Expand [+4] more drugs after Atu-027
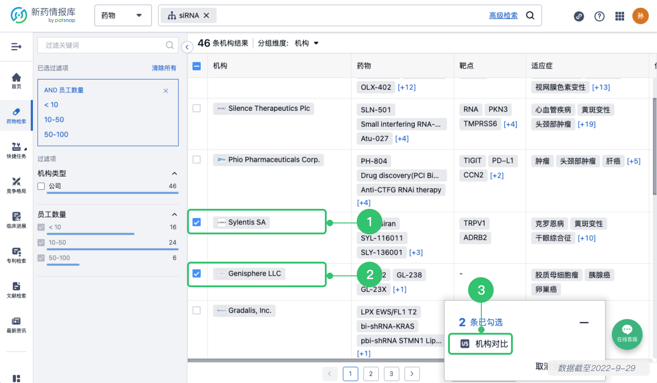657x383 pixels. pyautogui.click(x=402, y=139)
